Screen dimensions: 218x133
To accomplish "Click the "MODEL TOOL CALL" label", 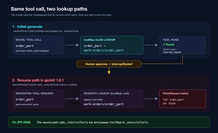I will [x=29, y=40].
